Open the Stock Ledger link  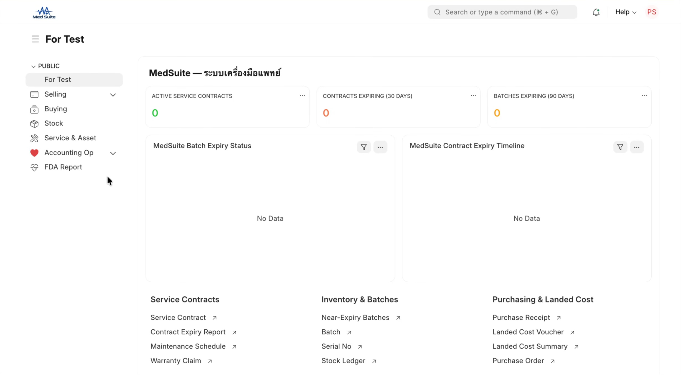pos(343,361)
